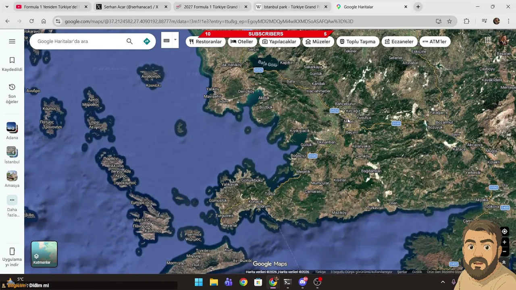Open the Google Maps hamburger menu
This screenshot has width=516, height=290.
pos(12,41)
